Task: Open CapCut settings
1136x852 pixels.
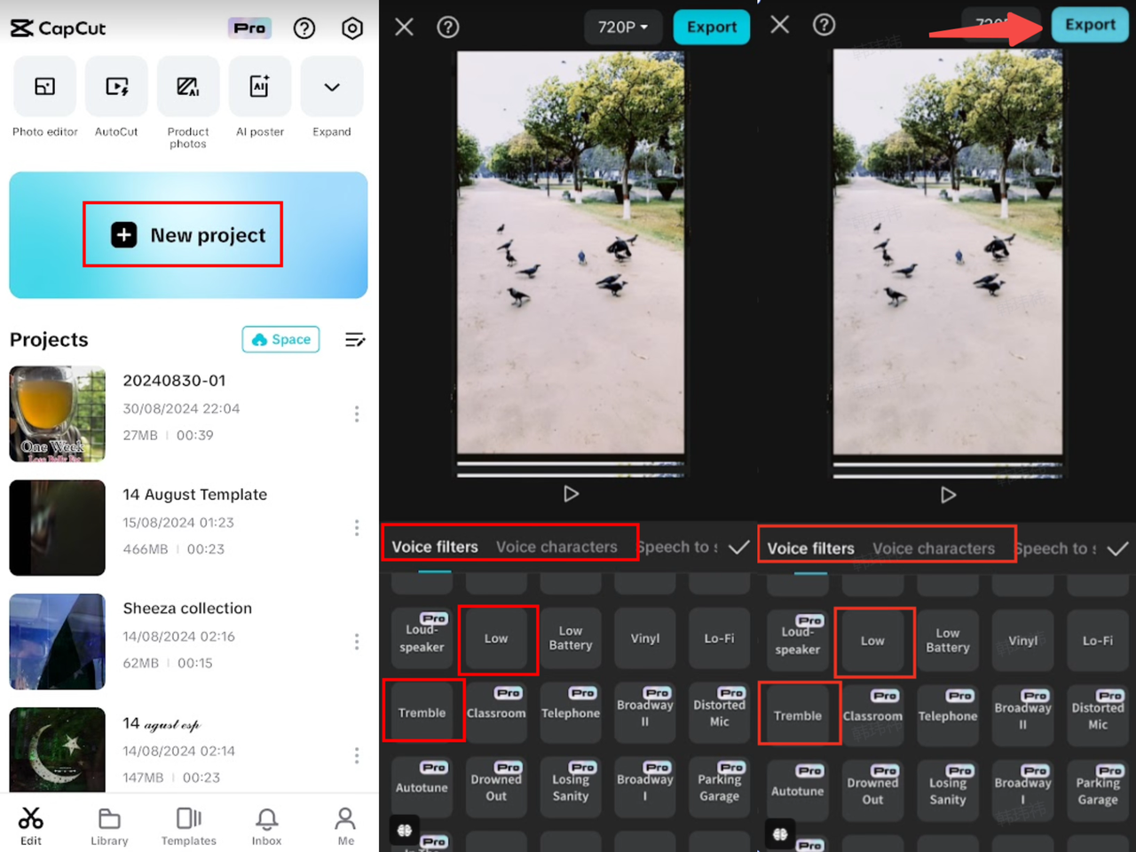Action: tap(352, 28)
